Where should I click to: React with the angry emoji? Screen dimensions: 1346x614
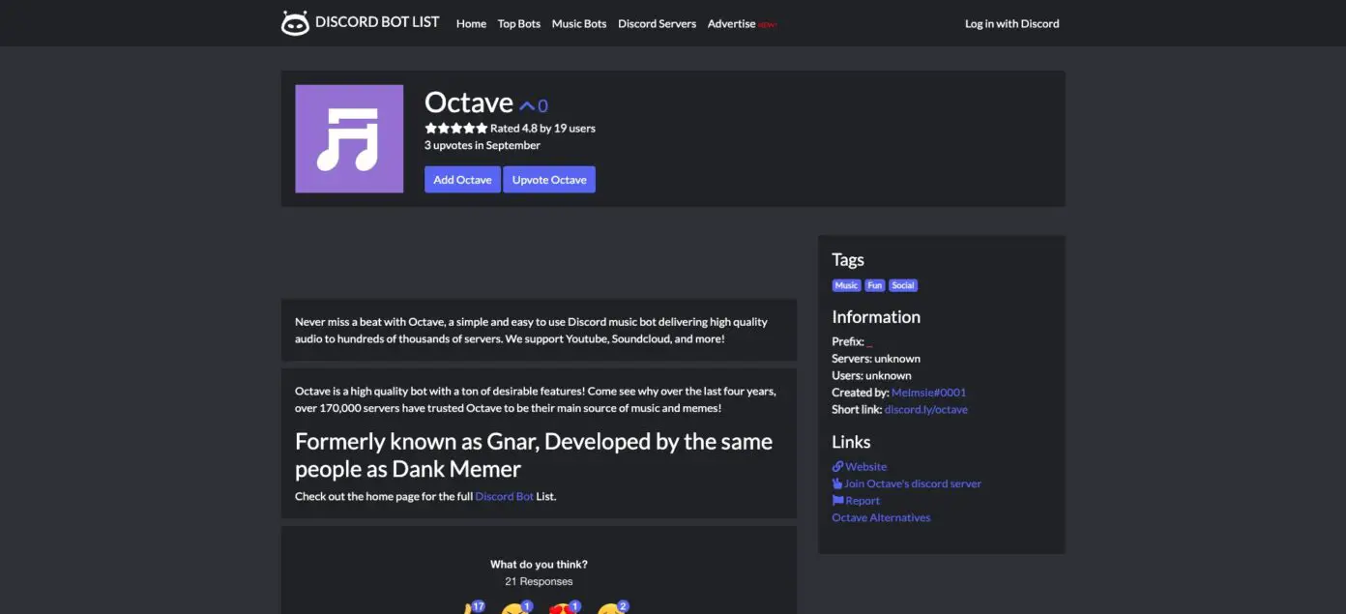point(514,609)
